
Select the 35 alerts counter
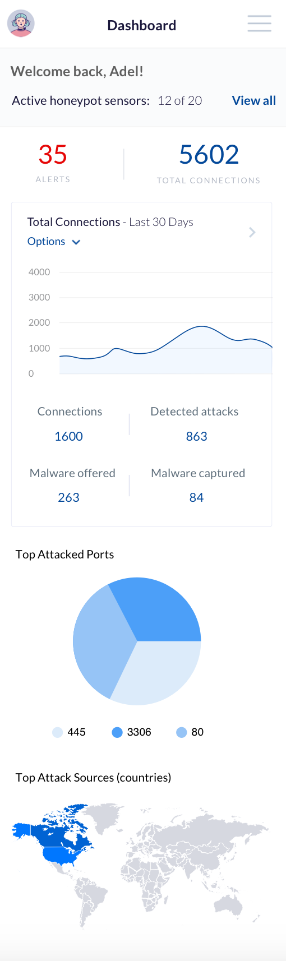[53, 155]
